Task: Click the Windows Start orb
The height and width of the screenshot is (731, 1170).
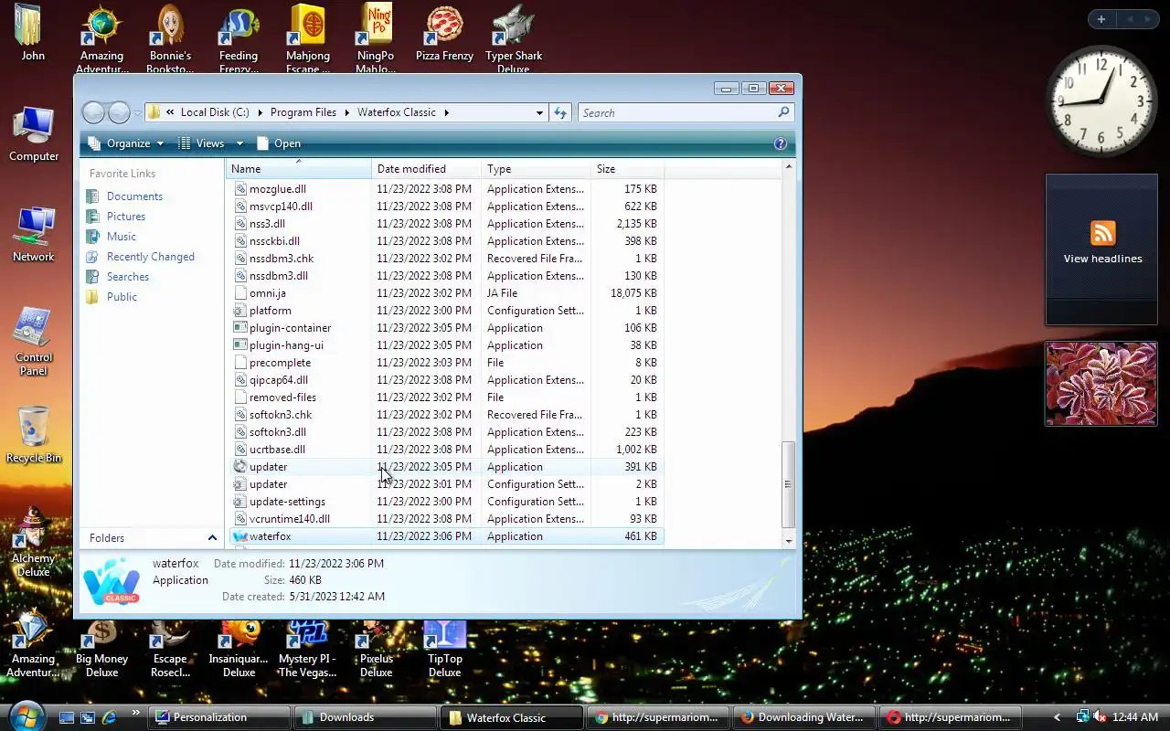Action: [x=25, y=715]
